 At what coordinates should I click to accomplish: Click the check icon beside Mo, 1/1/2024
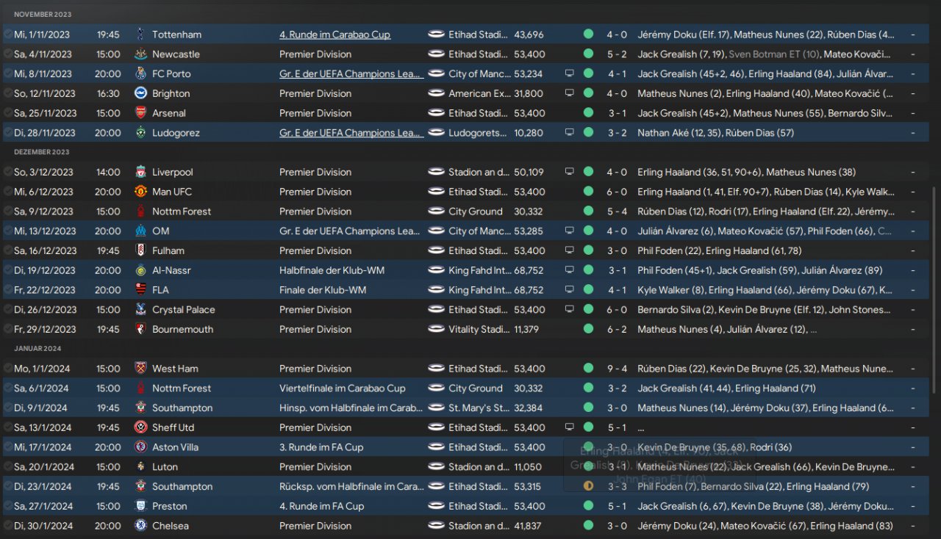click(x=7, y=369)
